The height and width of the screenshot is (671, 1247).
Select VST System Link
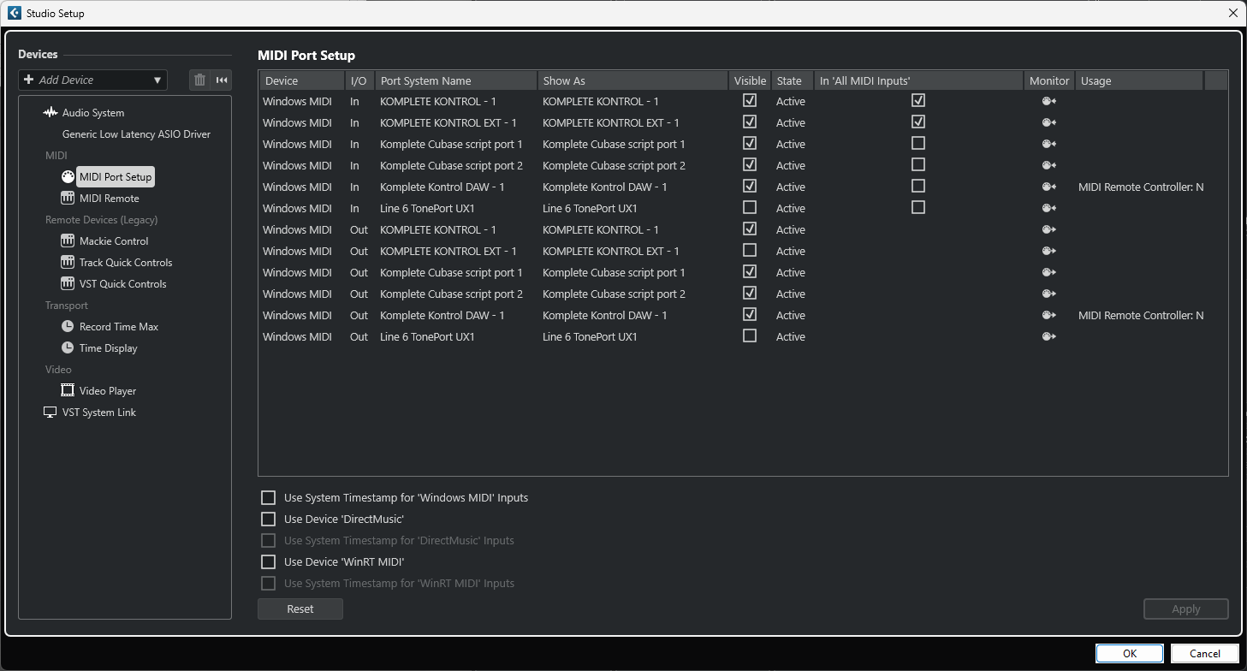coord(99,413)
